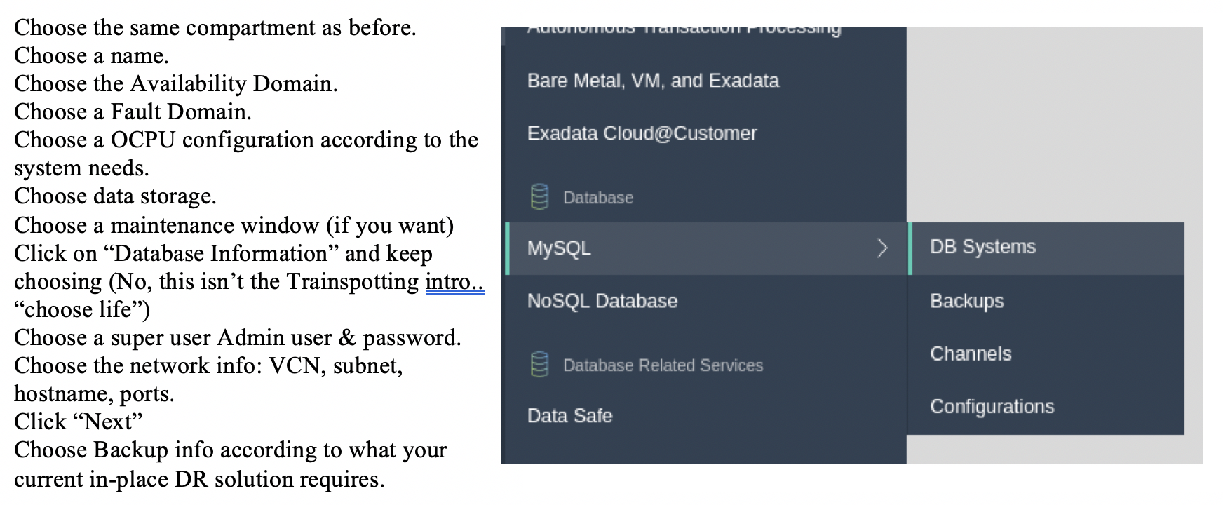Click the gray empty area beside the menu

point(1052,119)
